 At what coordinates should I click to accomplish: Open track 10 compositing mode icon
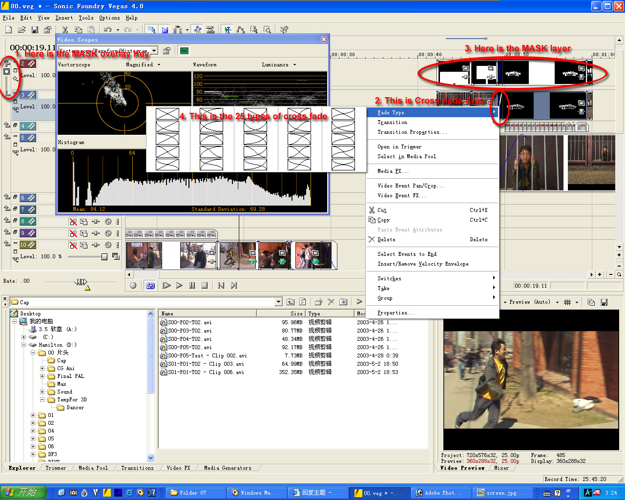pyautogui.click(x=116, y=256)
